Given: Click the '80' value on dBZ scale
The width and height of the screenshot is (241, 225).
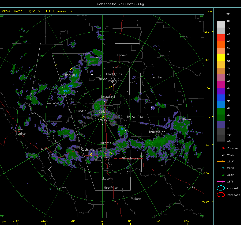Looking at the screenshot, I should click(x=229, y=21).
